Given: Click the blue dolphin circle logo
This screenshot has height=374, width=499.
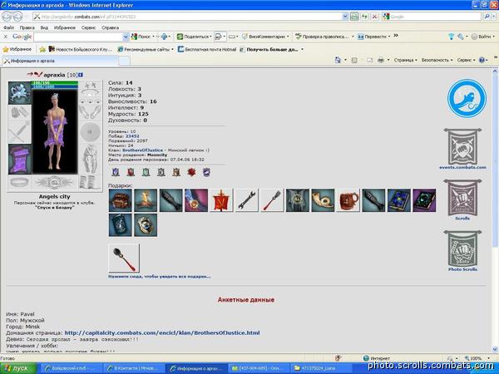Looking at the screenshot, I should [467, 99].
